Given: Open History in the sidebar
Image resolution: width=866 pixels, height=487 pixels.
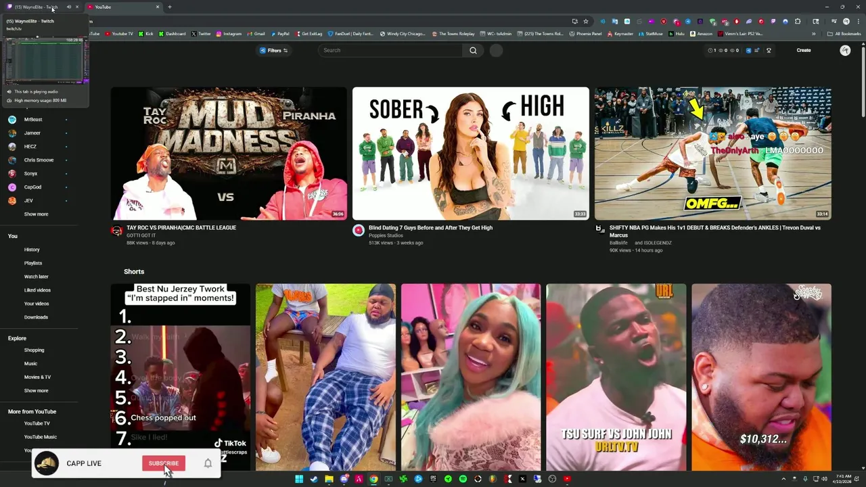Looking at the screenshot, I should click(32, 250).
